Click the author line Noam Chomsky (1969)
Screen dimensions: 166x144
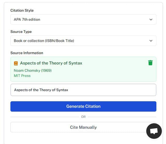[32, 70]
